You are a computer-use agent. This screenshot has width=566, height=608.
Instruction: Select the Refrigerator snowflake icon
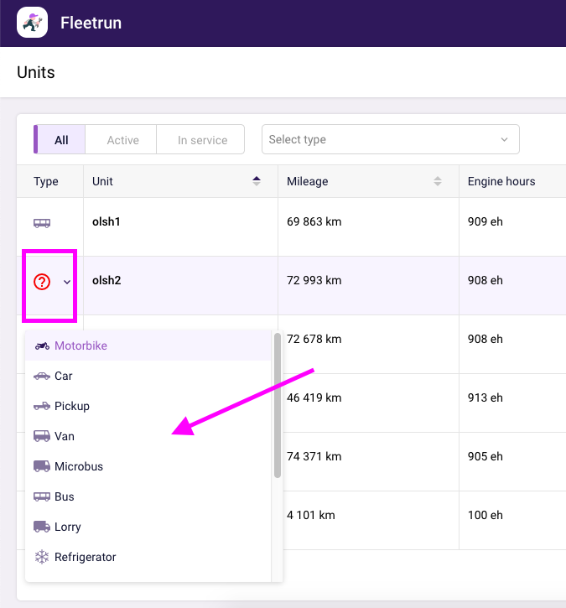point(42,558)
